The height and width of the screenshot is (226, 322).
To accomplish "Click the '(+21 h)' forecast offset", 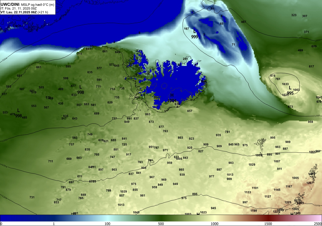I will point(43,12).
